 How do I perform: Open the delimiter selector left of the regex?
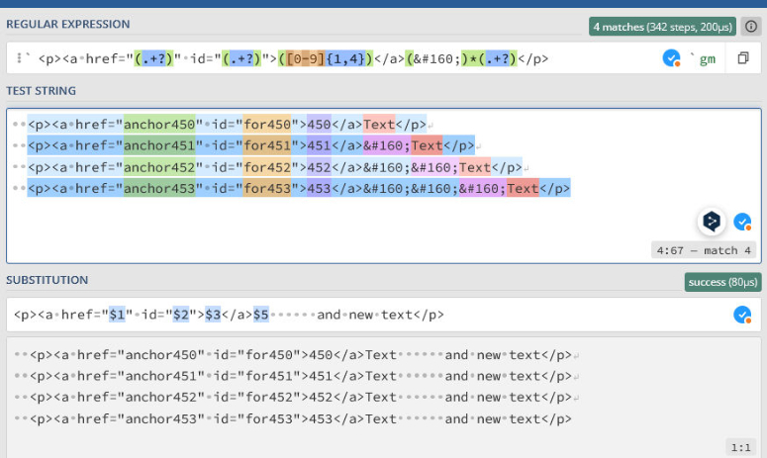21,58
